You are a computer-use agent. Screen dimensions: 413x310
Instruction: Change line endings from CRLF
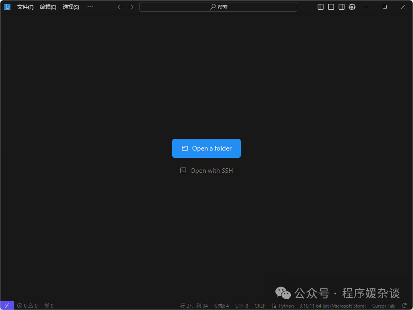260,306
